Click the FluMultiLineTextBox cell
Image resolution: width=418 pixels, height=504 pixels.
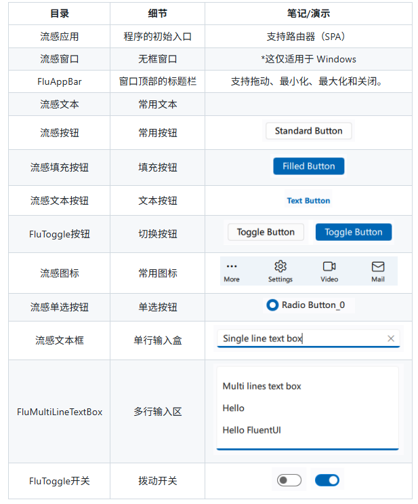pyautogui.click(x=60, y=412)
